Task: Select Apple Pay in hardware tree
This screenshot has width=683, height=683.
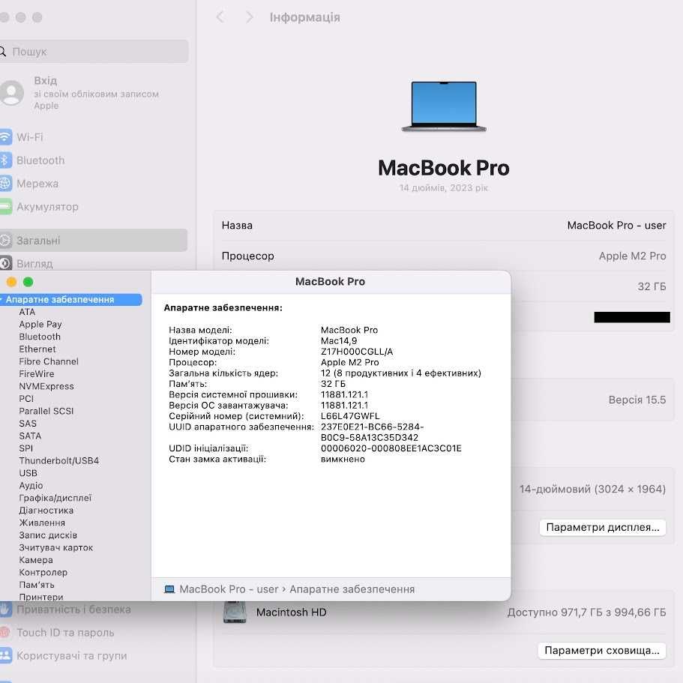Action: [x=40, y=325]
